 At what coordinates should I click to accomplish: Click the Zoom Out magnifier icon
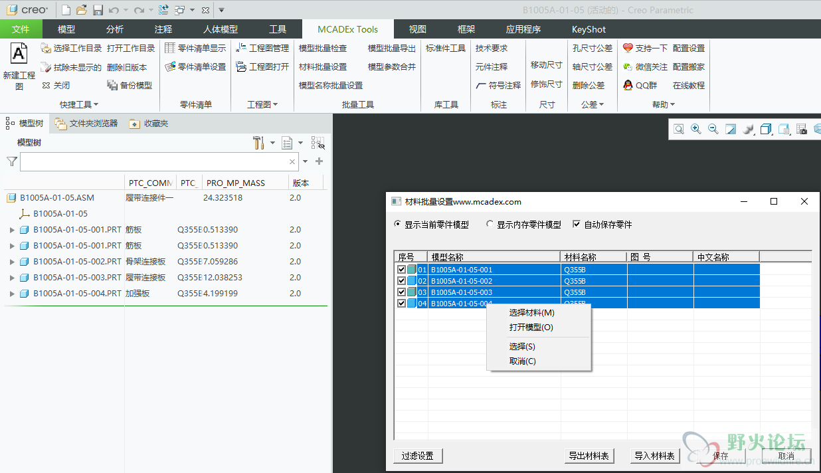coord(713,130)
